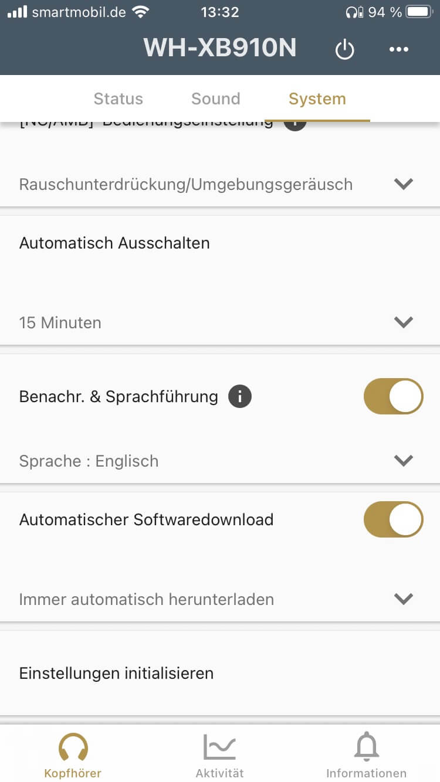
Task: Expand the Sprache : Englisch dropdown
Action: (404, 461)
